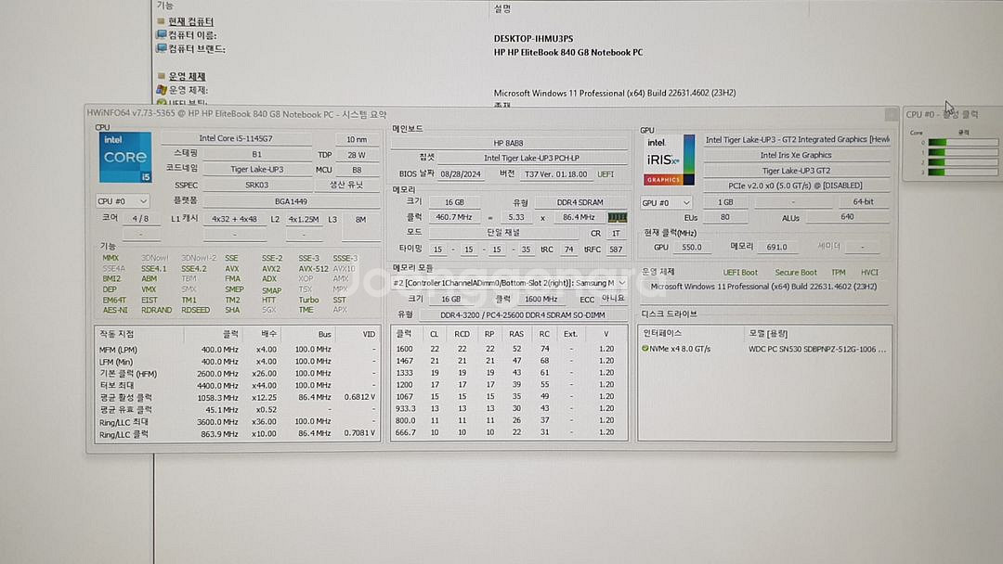Click the 터보 최대 4400.0 MHz row
This screenshot has width=1003, height=564.
click(x=238, y=385)
